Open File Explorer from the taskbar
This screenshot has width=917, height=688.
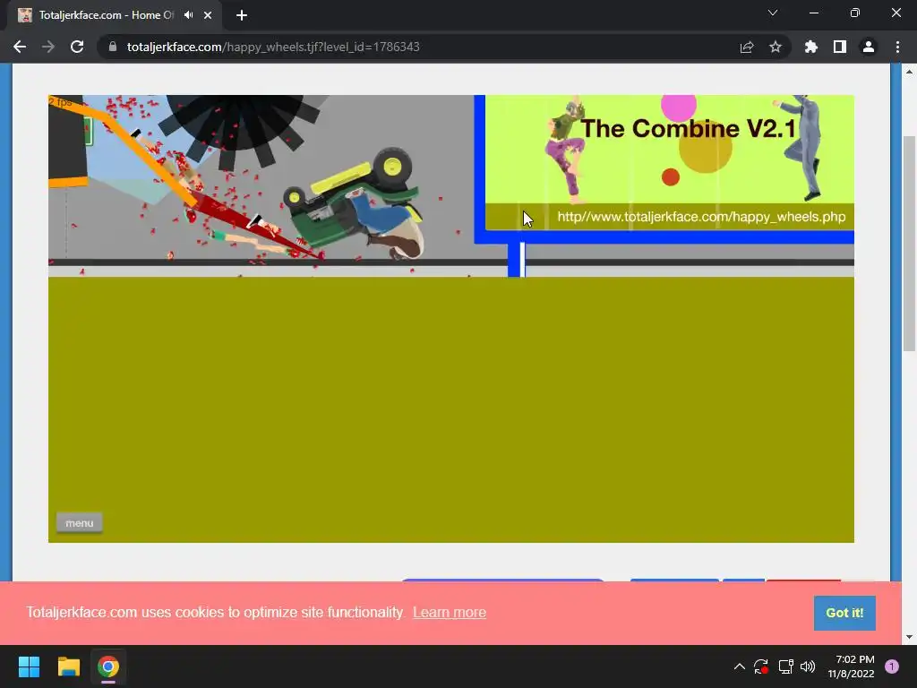coord(68,666)
